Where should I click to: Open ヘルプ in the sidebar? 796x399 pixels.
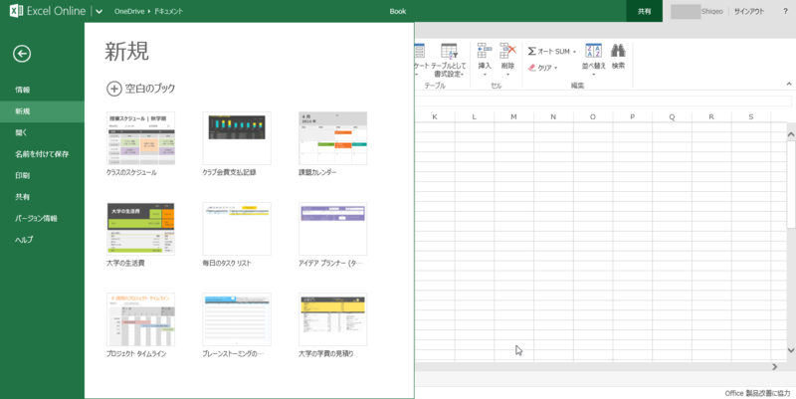(24, 240)
